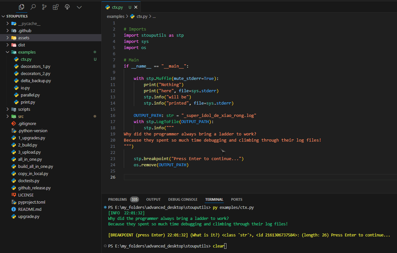Click 'os.remove' on line 24

pyautogui.click(x=145, y=165)
